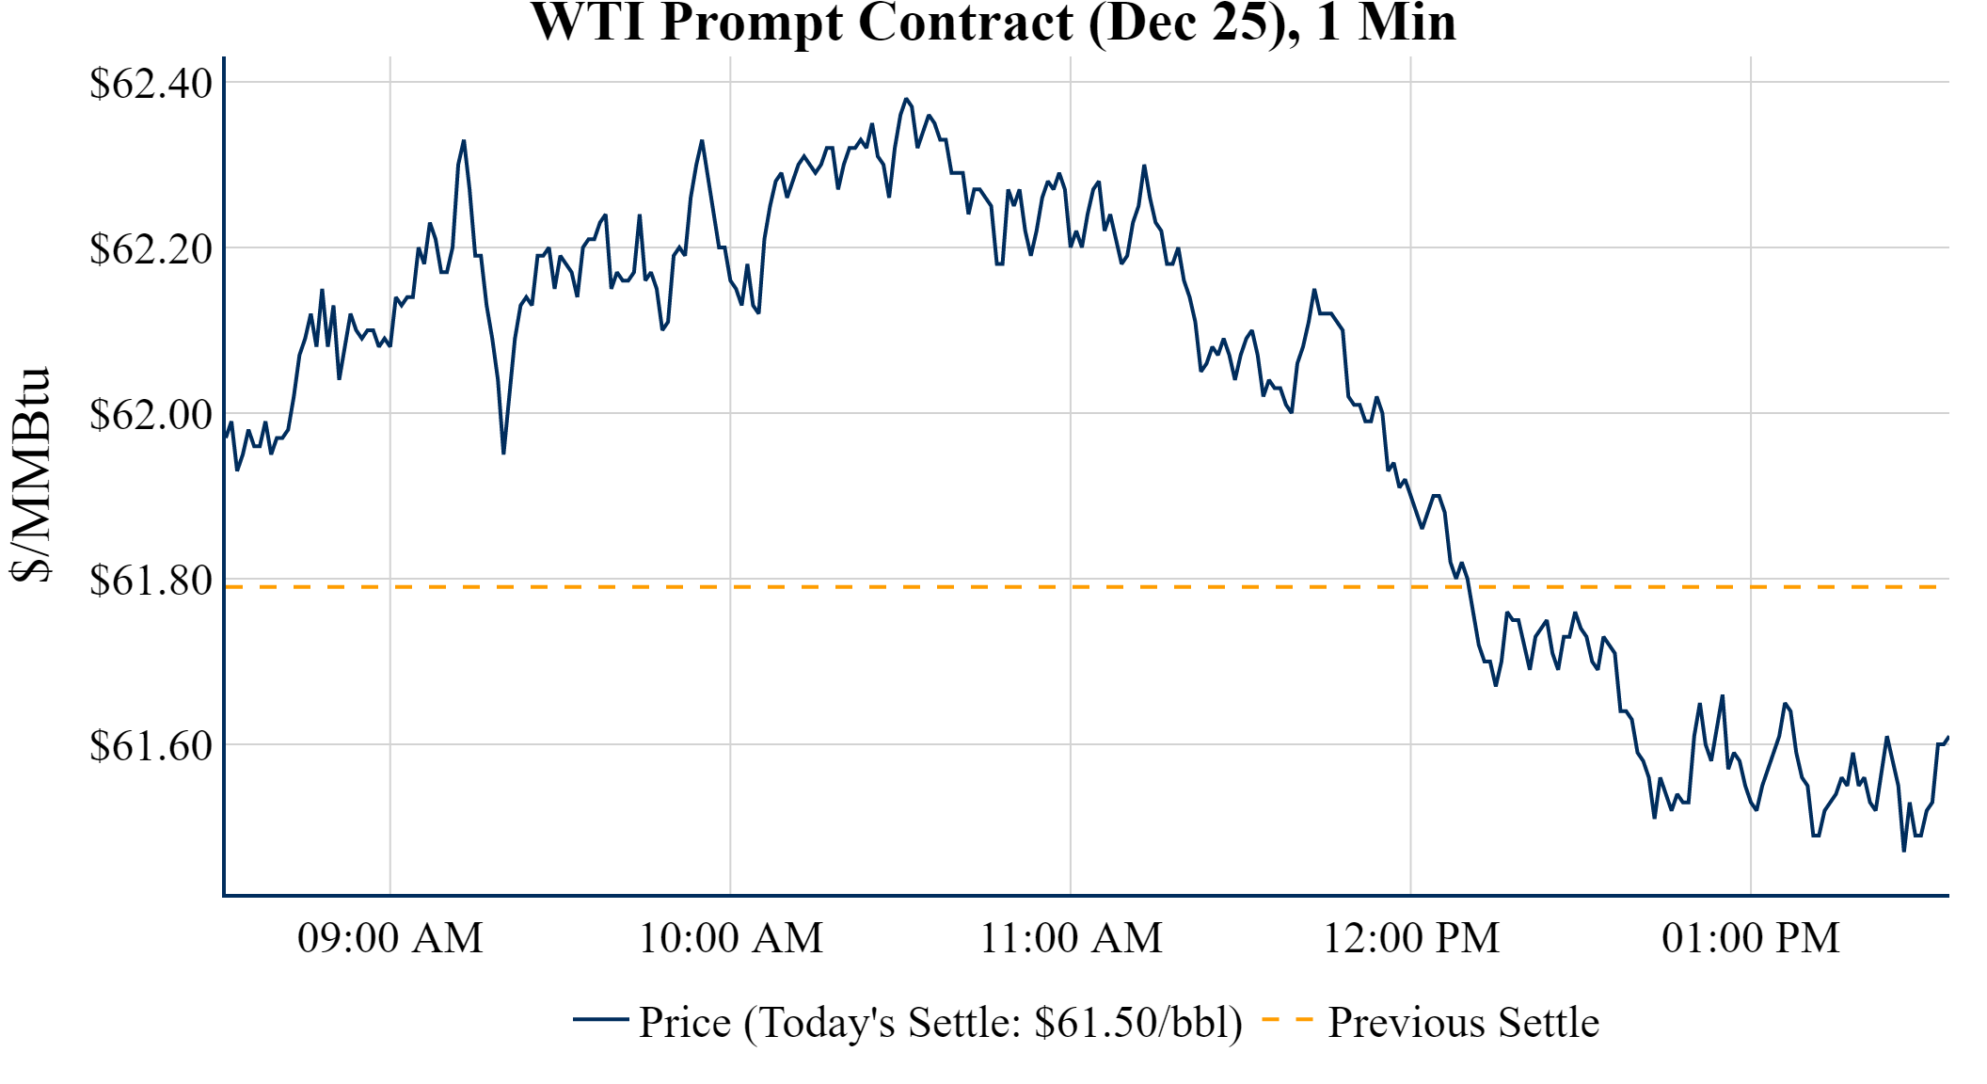Click the lowest point of the price line
Screen dimensions: 1987x1084
pyautogui.click(x=1904, y=851)
